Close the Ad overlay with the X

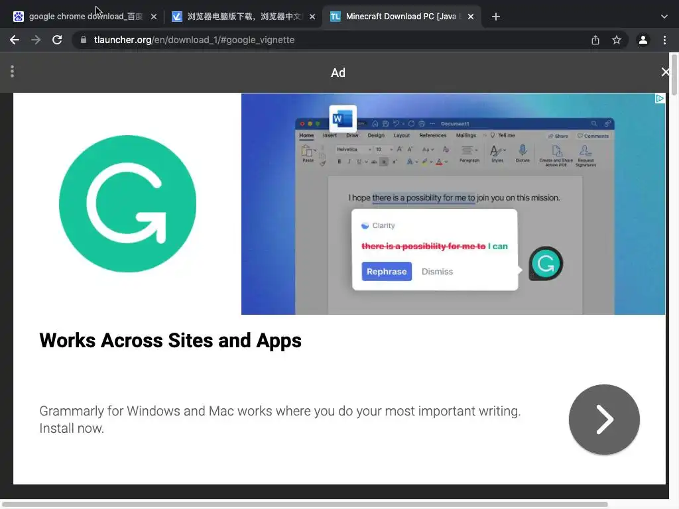665,72
